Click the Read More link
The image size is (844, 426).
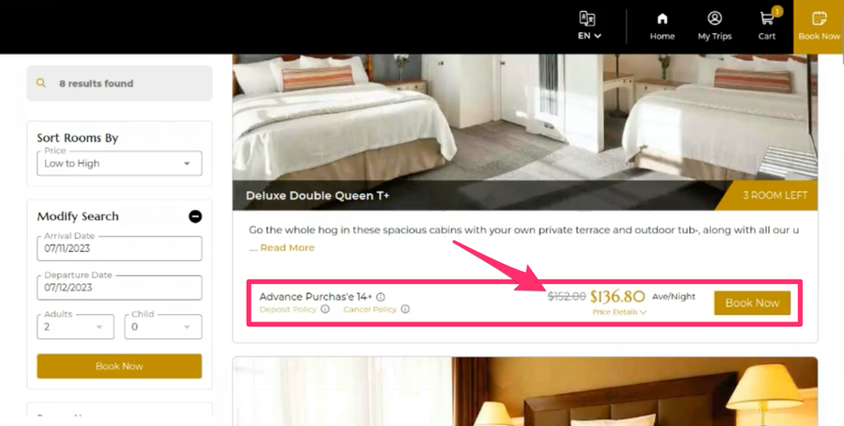pyautogui.click(x=287, y=247)
